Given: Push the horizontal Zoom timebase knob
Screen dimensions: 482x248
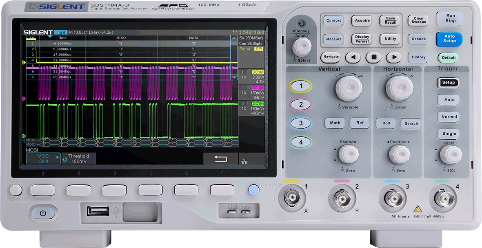Looking at the screenshot, I should point(399,88).
